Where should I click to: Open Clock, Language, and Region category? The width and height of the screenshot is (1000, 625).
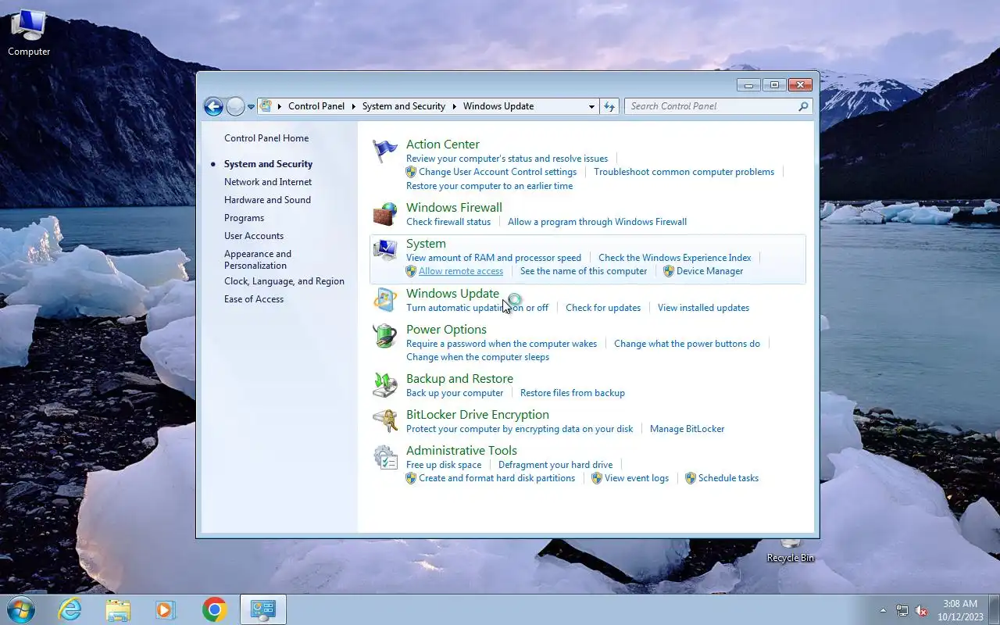284,281
